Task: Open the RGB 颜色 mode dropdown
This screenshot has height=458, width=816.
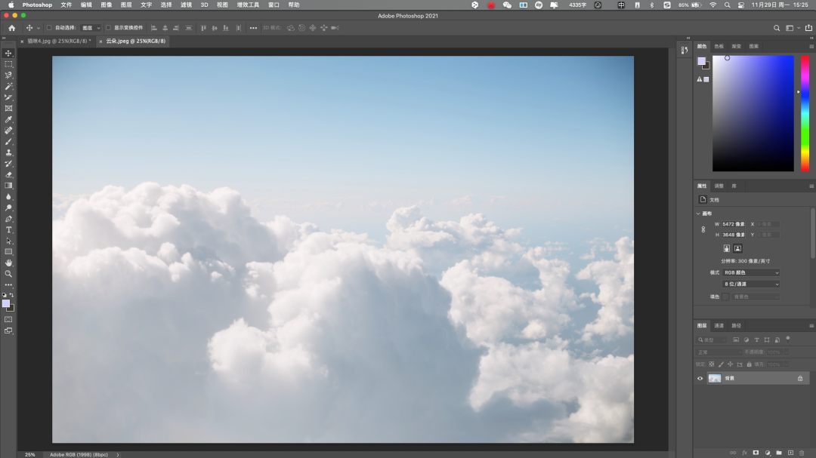Action: [x=751, y=272]
